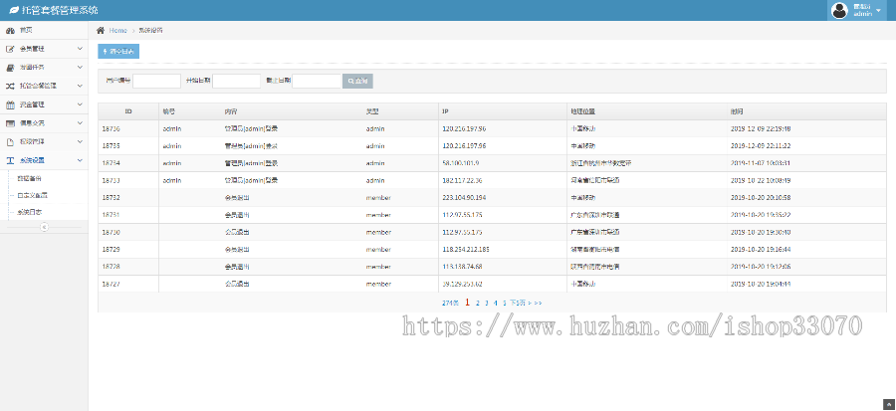Expand the 奖金管理 menu chevron
The width and height of the screenshot is (896, 411).
coord(80,104)
